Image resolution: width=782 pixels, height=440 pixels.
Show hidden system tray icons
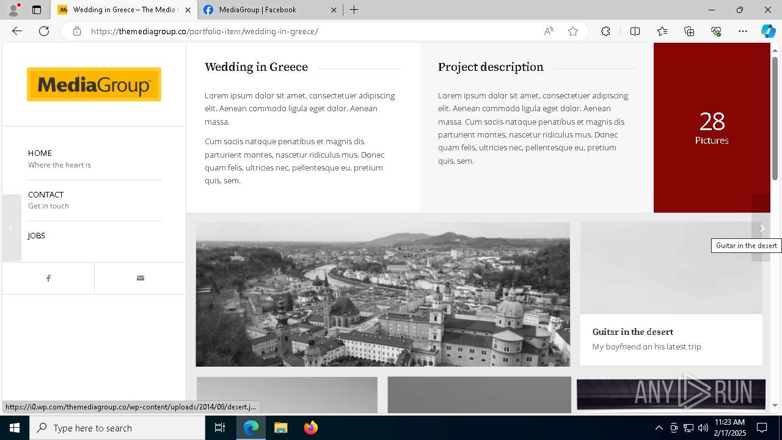coord(659,428)
